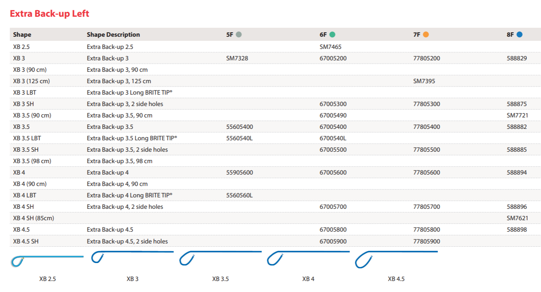Image resolution: width=541 pixels, height=292 pixels.
Task: Select part number 67005300
Action: [x=333, y=104]
